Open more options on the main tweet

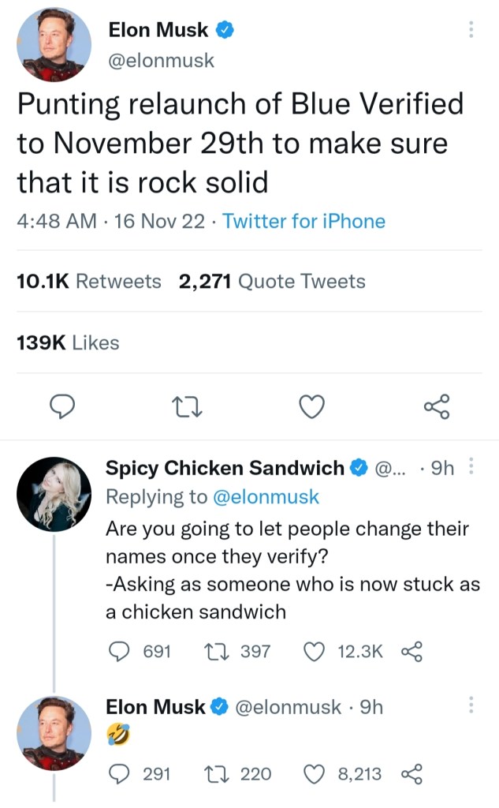pyautogui.click(x=471, y=30)
